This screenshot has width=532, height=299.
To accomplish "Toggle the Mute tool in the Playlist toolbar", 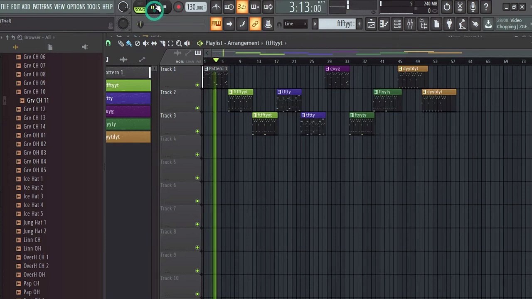I will (x=145, y=43).
